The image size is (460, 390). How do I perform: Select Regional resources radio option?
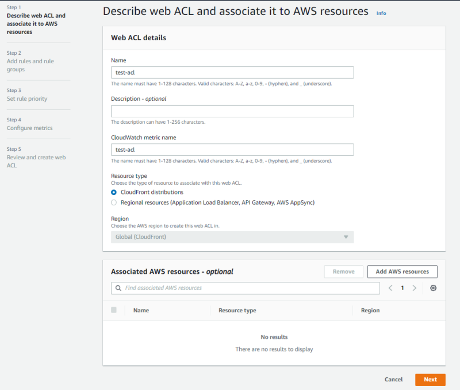[114, 202]
